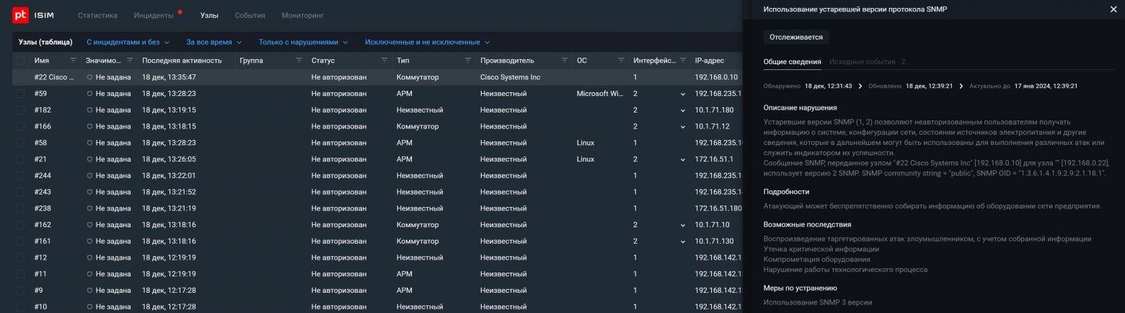Screen dimensions: 1125x313
Task: Click filter icon in ОС column header
Action: [x=621, y=61]
